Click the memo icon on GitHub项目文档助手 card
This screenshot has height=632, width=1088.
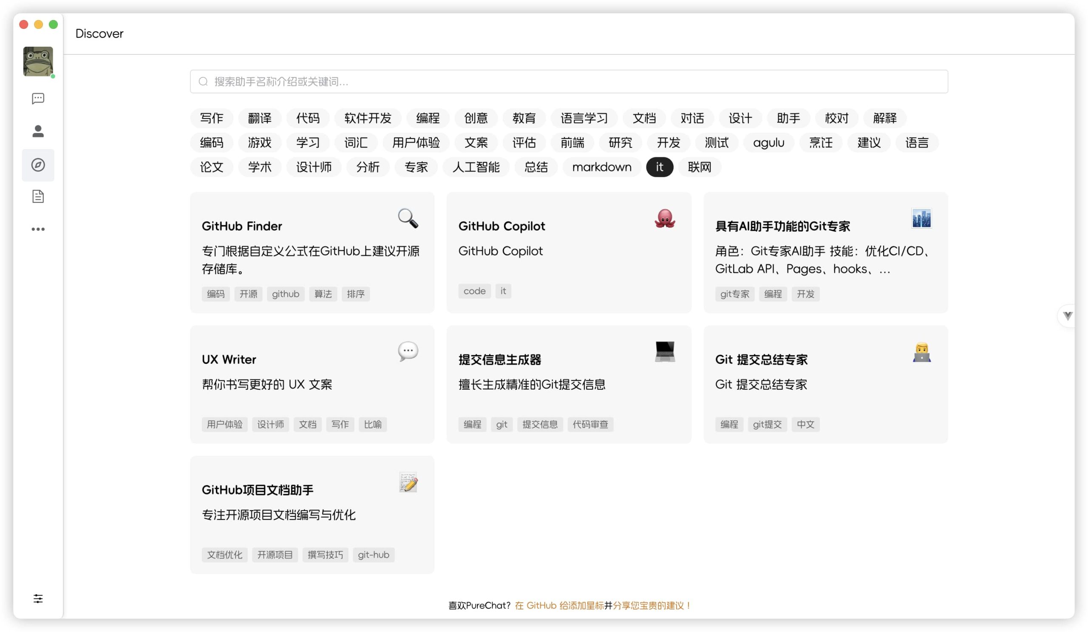(x=408, y=482)
